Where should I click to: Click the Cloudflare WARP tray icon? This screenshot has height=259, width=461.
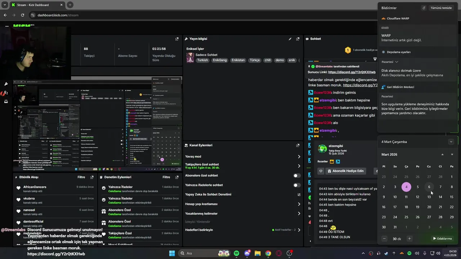coord(402,253)
